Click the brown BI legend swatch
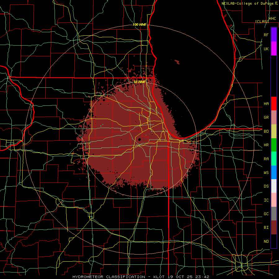 tap(274, 228)
